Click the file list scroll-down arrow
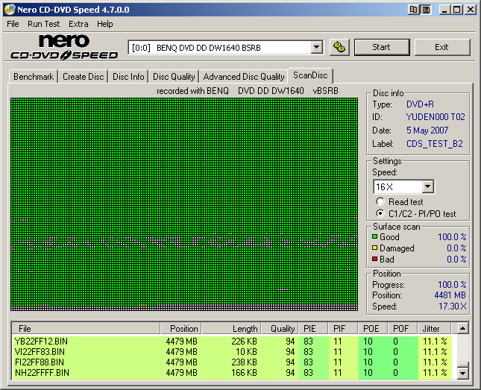Screen dimensions: 481x390 tap(463, 373)
